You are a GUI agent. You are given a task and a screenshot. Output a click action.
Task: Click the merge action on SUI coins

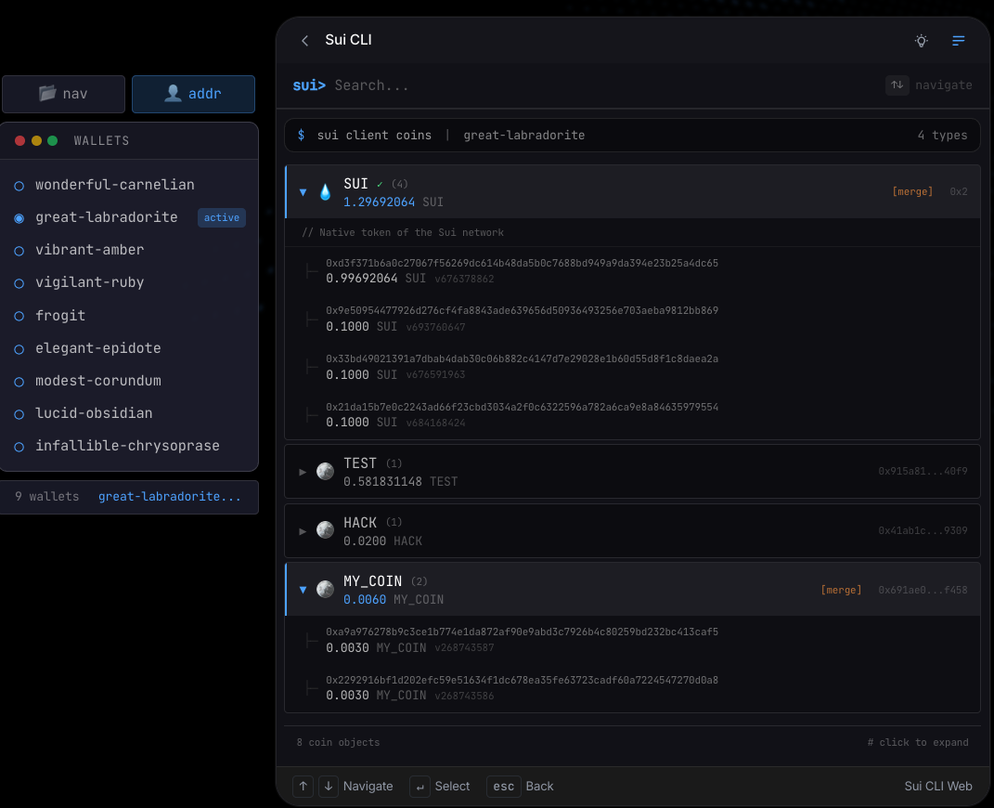[x=912, y=191]
